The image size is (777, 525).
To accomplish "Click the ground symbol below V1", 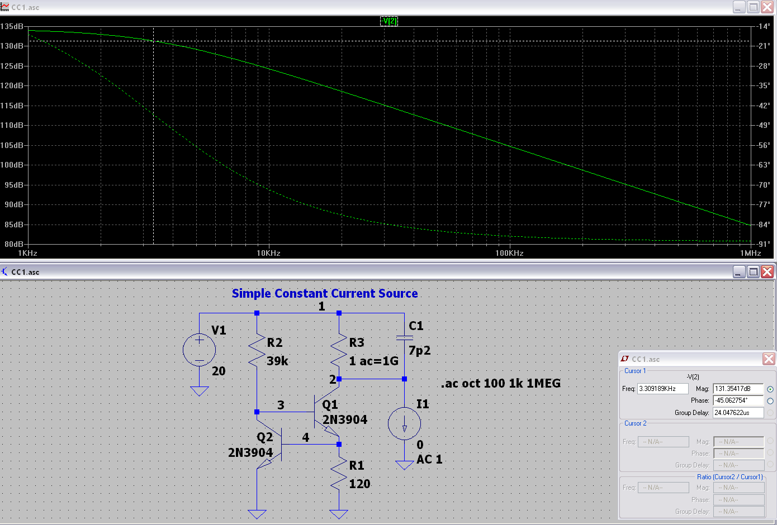I will point(199,391).
